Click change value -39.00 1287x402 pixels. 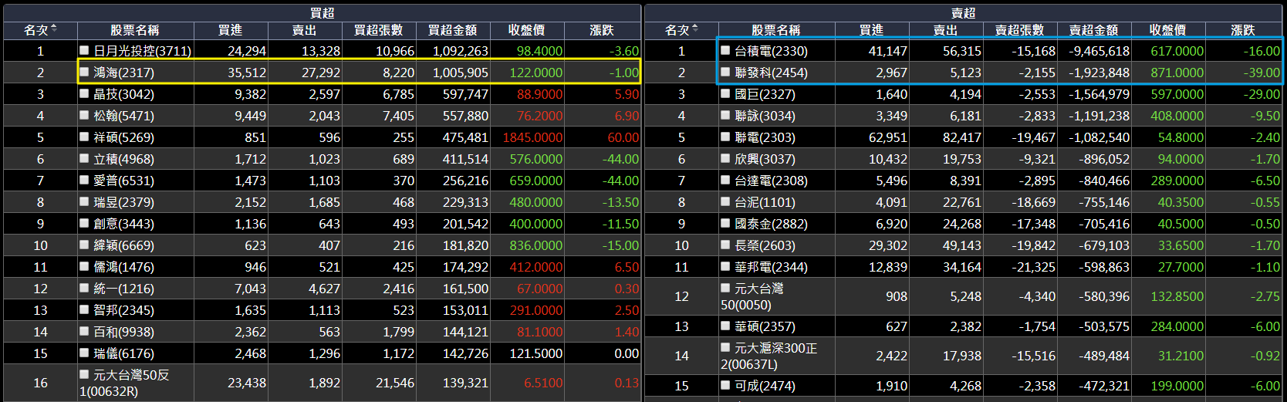(x=1262, y=73)
